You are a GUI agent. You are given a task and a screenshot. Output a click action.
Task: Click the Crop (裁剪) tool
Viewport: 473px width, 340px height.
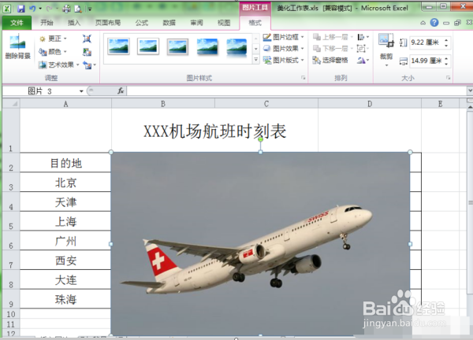(x=386, y=48)
